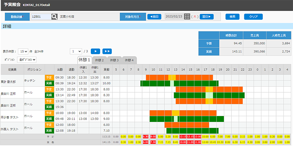Click the 予定 label for 外国人 テスト
This screenshot has height=146, width=293.
point(49,125)
